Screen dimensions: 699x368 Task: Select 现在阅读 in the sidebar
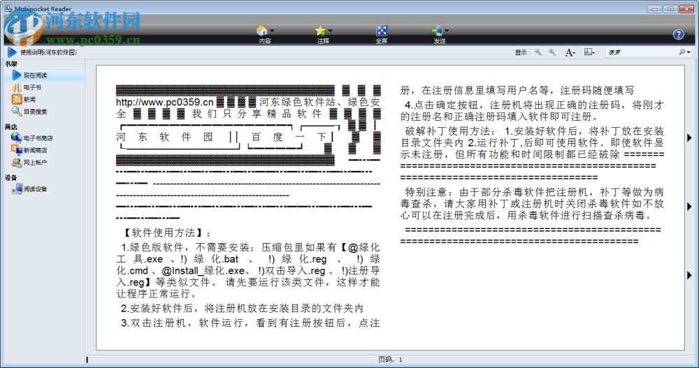(43, 75)
